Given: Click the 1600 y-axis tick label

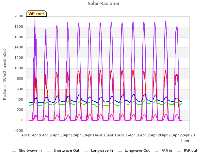Looking at the screenshot, I should coord(19,37).
